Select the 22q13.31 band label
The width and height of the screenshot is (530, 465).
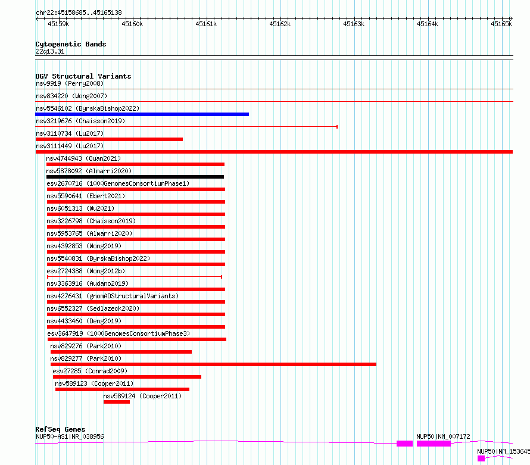coord(50,51)
